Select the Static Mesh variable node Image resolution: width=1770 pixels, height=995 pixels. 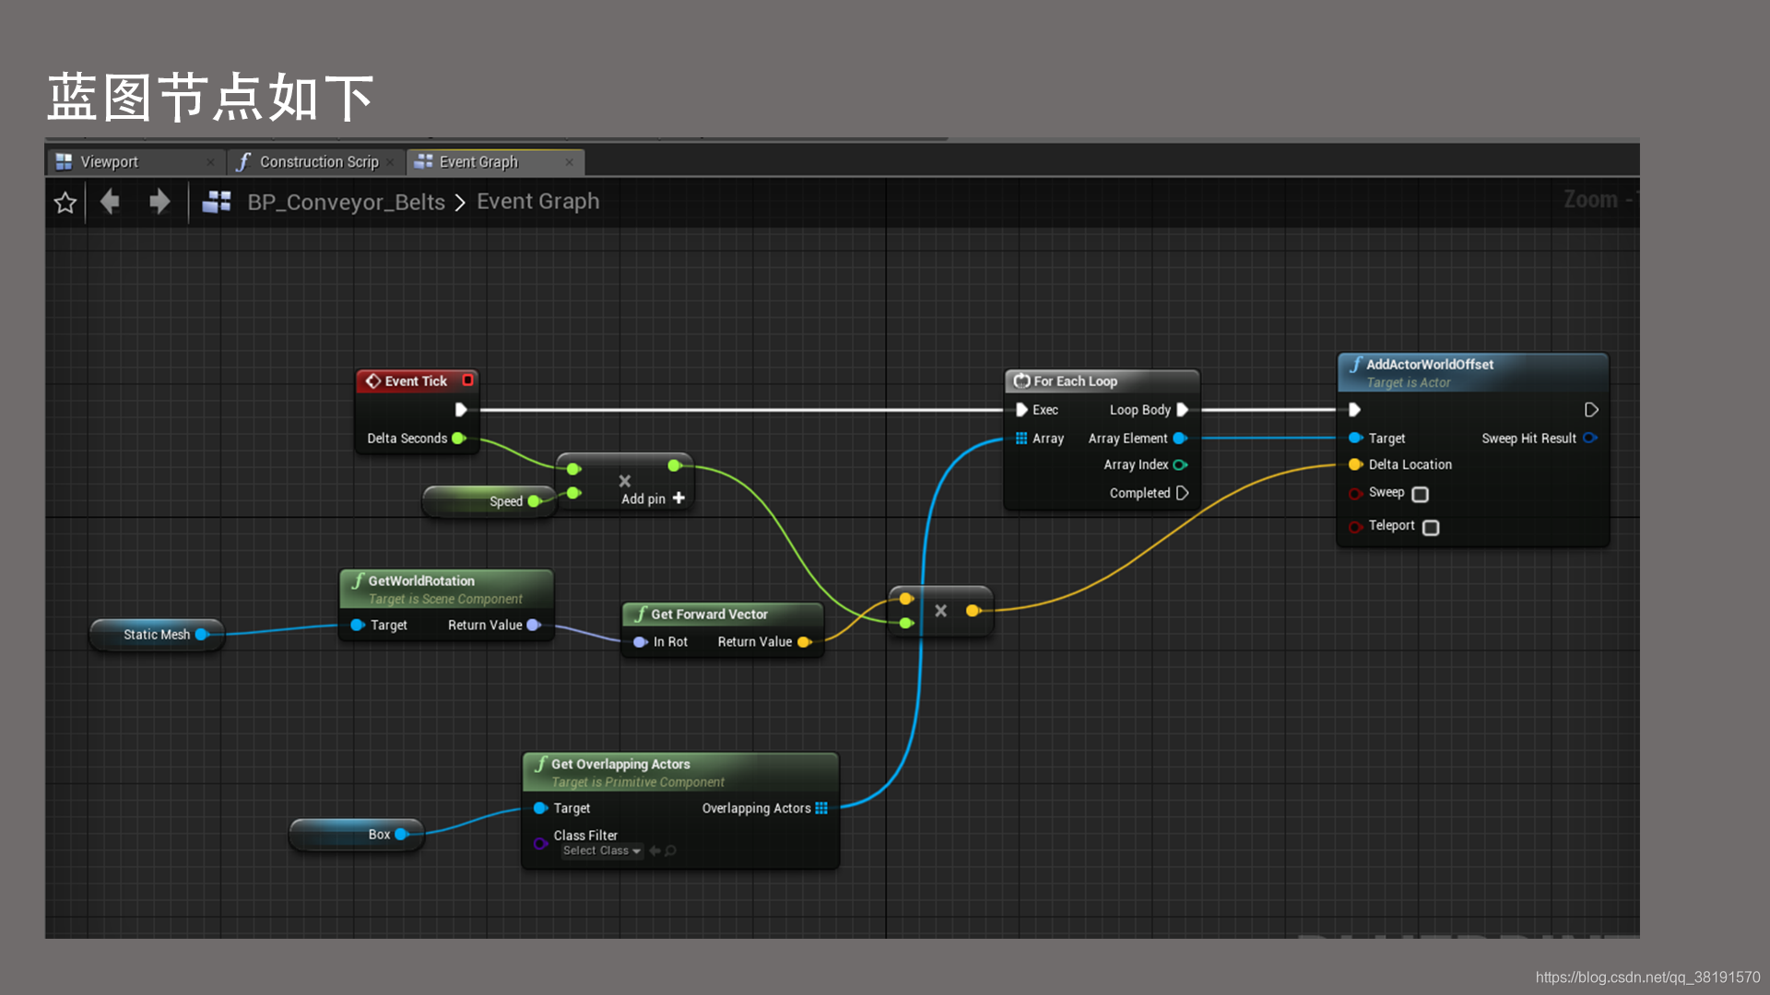click(x=157, y=635)
